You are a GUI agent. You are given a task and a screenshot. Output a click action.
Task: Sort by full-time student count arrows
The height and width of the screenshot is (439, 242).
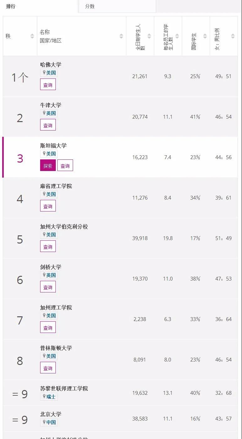point(149,36)
